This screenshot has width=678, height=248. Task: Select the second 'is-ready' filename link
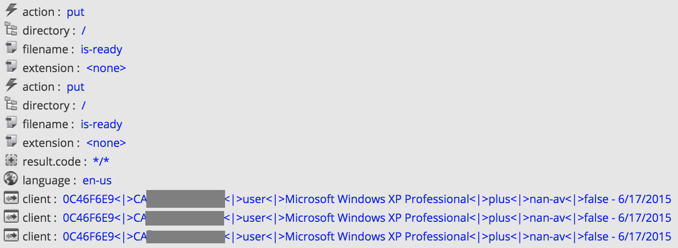pos(101,124)
